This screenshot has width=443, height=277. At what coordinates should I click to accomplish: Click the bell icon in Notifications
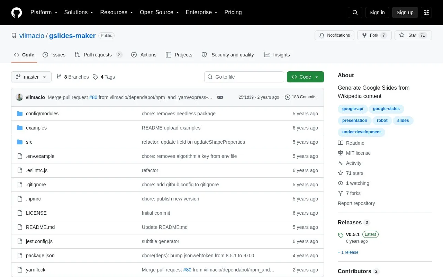click(322, 35)
